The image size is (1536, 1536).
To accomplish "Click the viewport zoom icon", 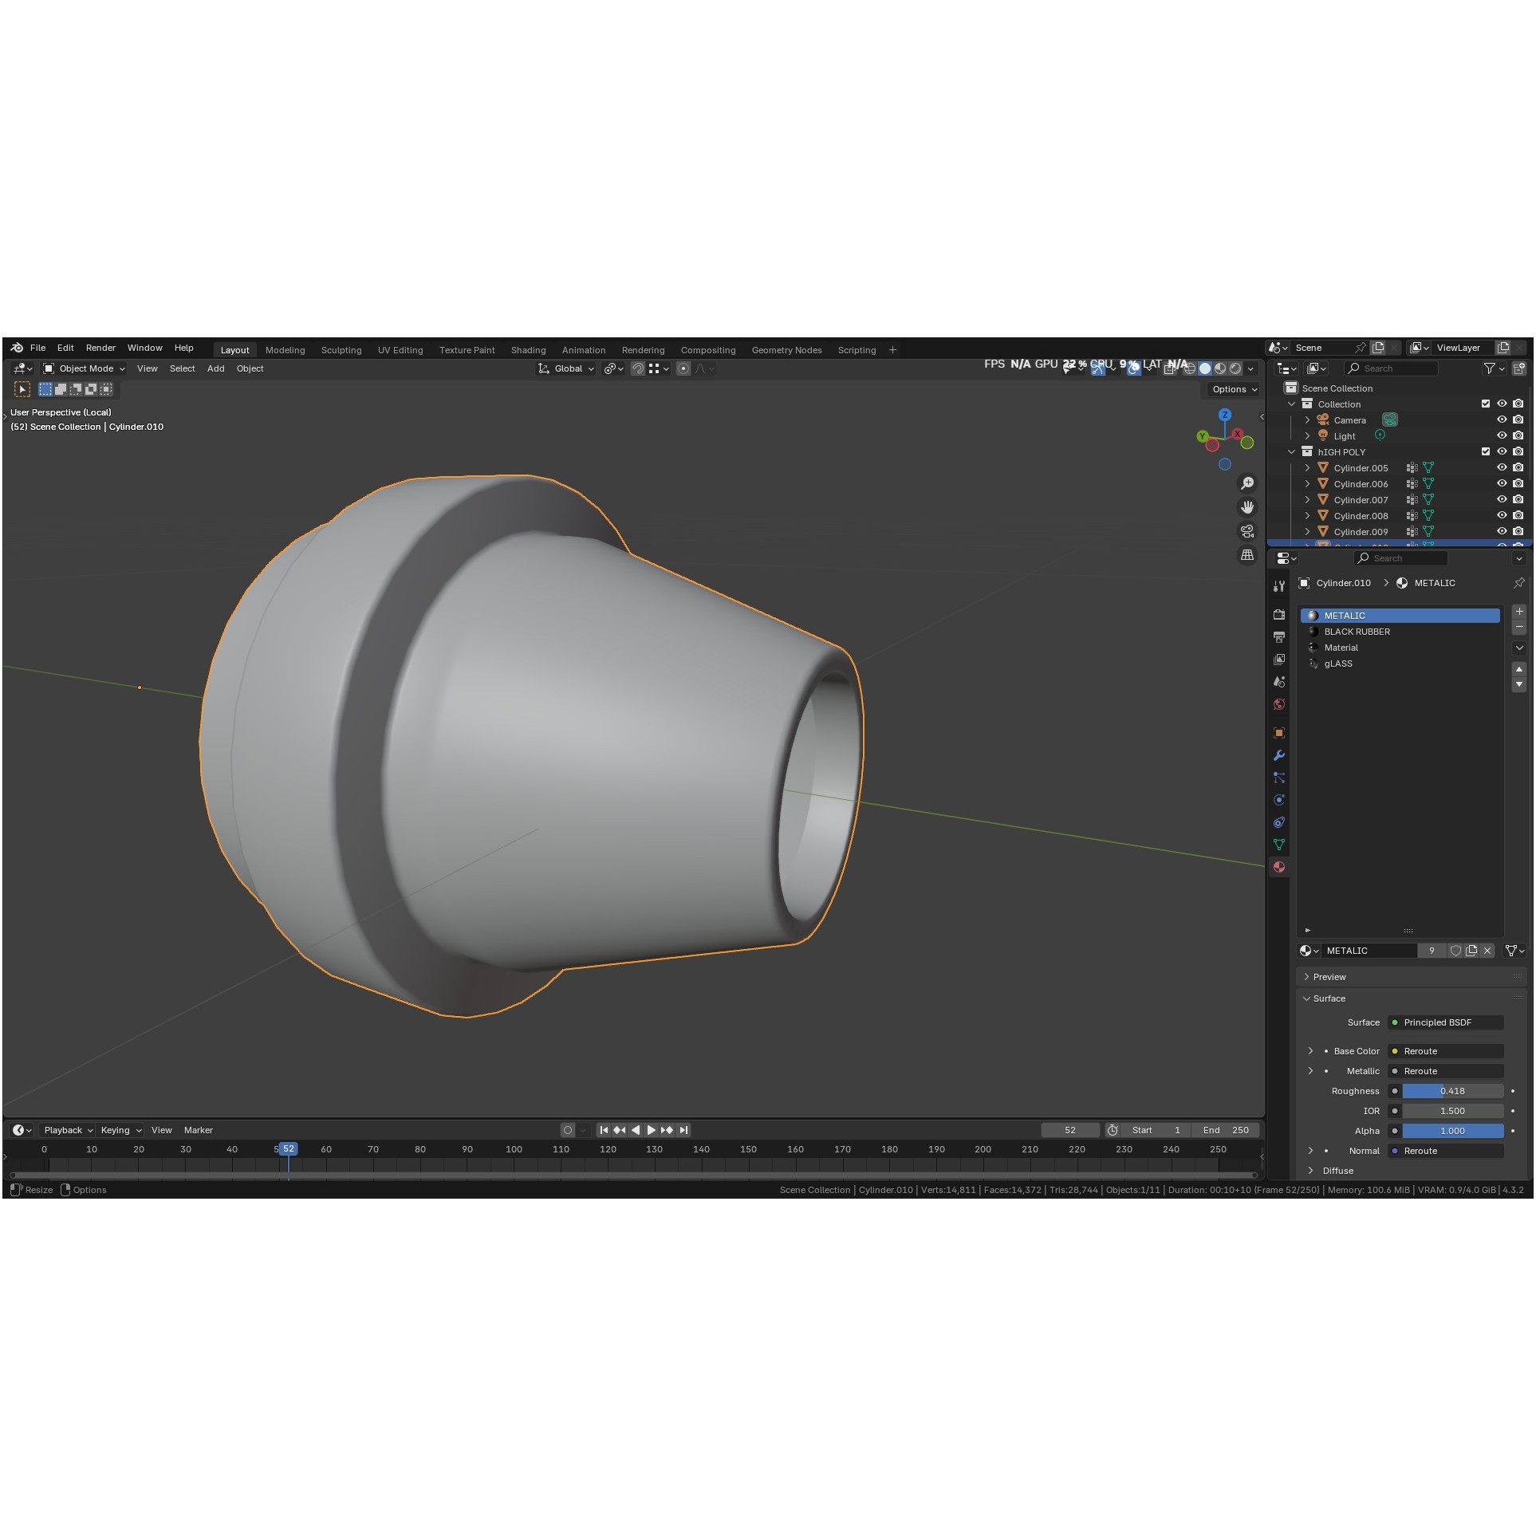I will [1247, 483].
